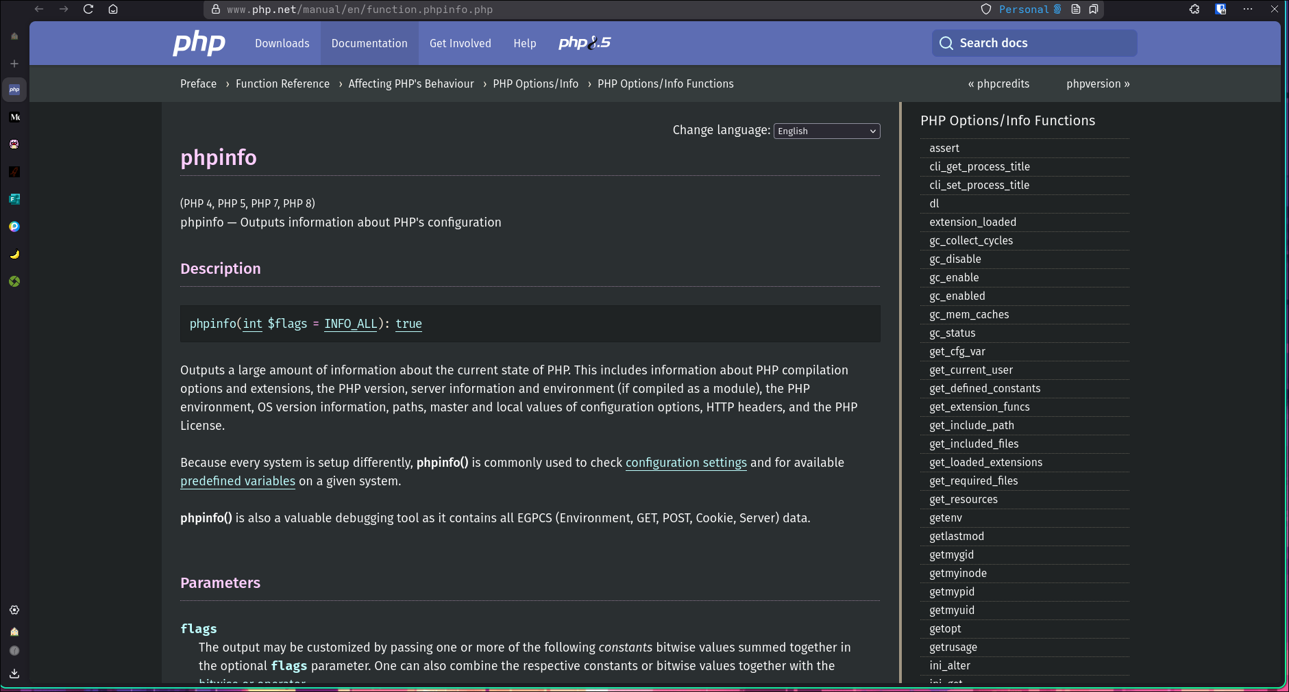
Task: Click the gray circular icon in sidebar bottom
Action: pos(14,651)
